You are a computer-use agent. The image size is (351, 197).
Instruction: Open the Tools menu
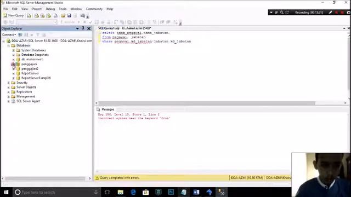point(63,9)
